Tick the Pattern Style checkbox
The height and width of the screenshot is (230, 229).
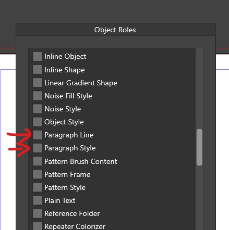(x=38, y=187)
